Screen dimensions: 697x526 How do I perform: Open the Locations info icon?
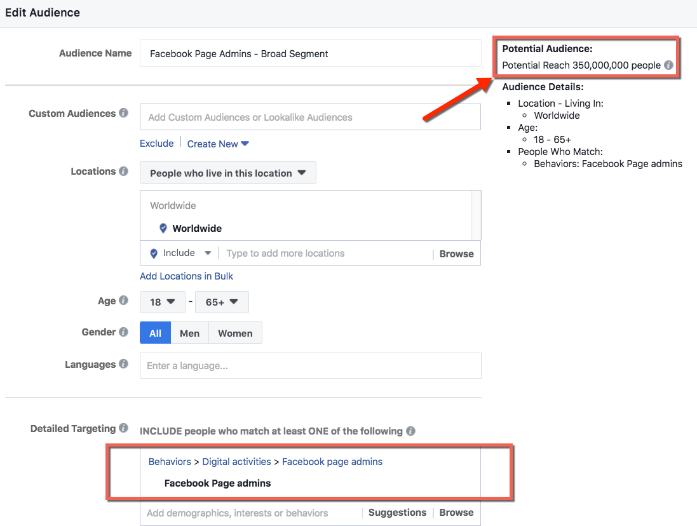pyautogui.click(x=123, y=171)
